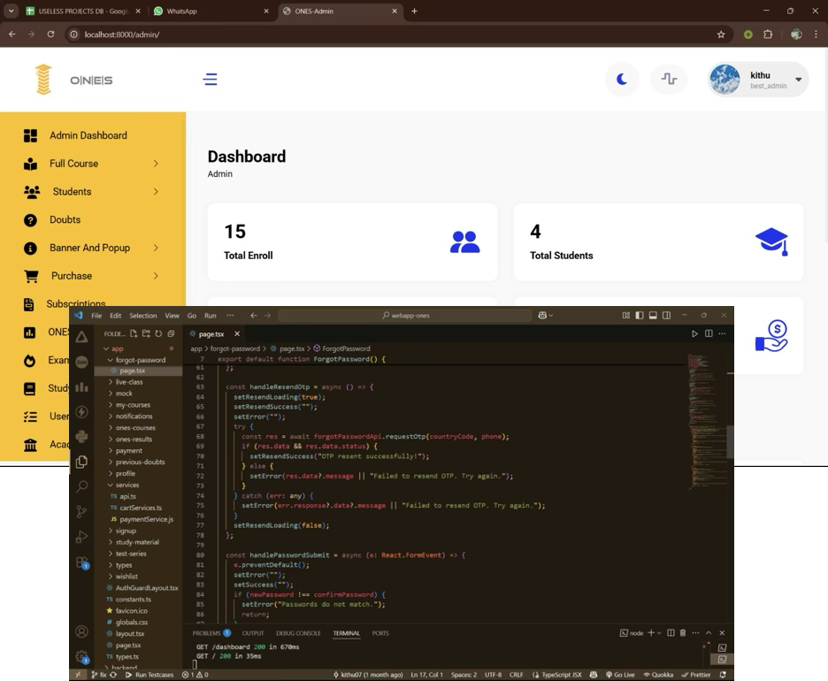Expand the Full Course submenu
The image size is (828, 681).
(156, 164)
